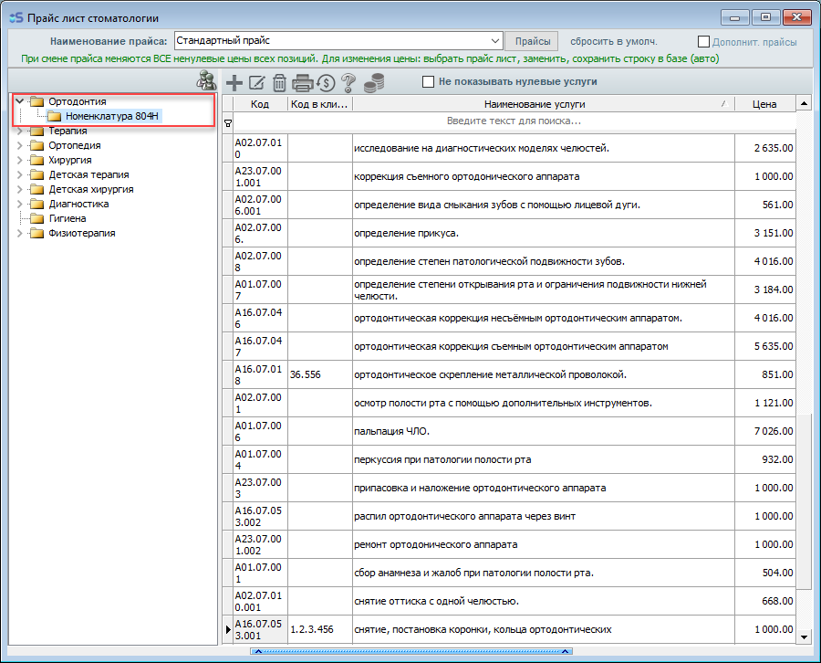Open help via the question mark icon
This screenshot has height=663, width=821.
point(348,82)
